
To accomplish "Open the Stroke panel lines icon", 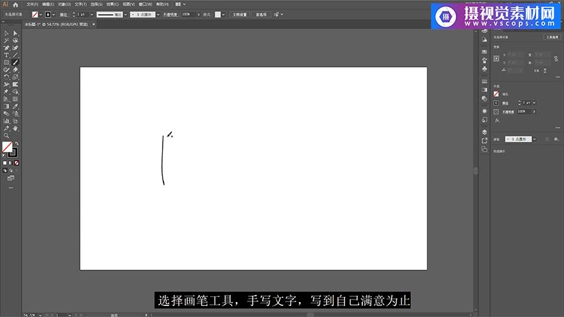I will [484, 81].
